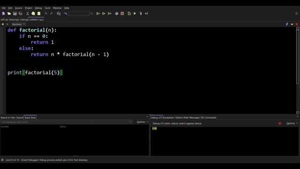Select the Stack Data panel tab
The height and width of the screenshot is (169, 300).
pos(30,118)
